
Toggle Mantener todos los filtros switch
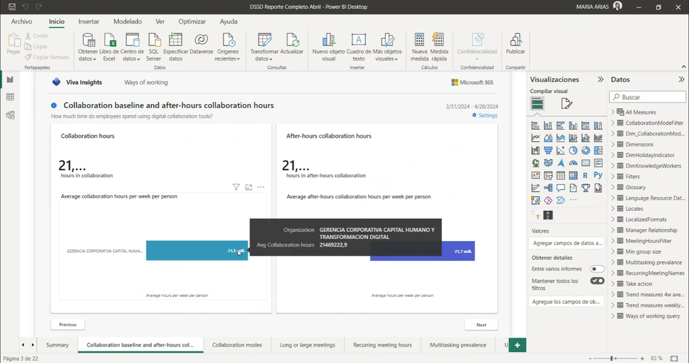[597, 281]
